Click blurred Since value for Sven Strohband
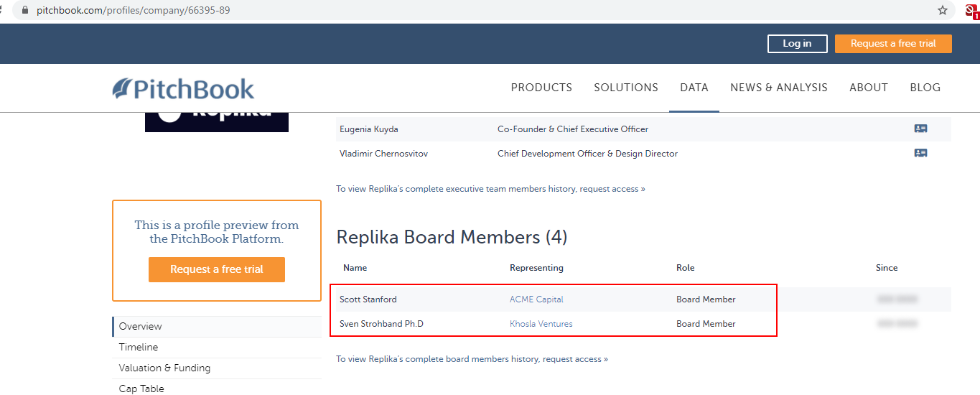 coord(897,324)
